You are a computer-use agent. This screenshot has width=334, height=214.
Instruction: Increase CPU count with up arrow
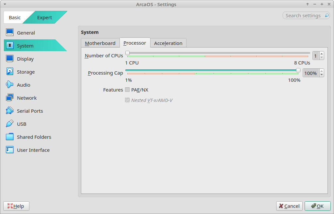click(322, 54)
